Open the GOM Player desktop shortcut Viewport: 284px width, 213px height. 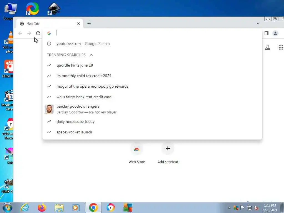(x=7, y=69)
